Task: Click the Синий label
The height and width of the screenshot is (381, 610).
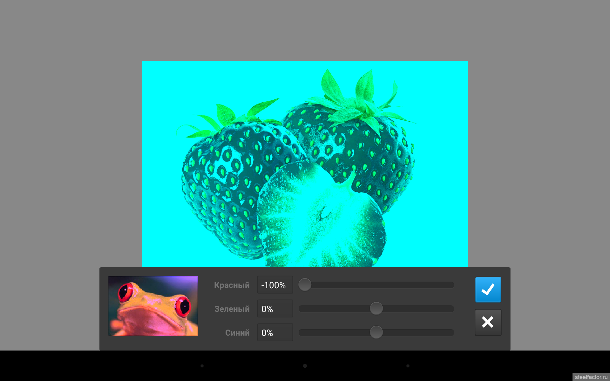Action: point(237,333)
